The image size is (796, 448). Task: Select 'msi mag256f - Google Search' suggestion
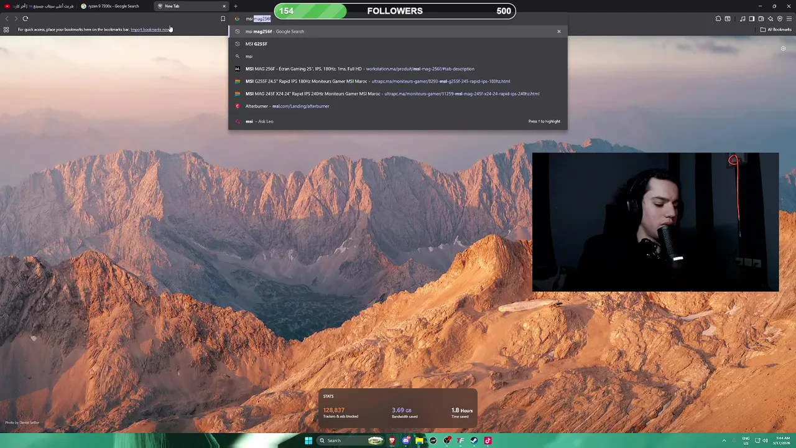(x=398, y=31)
